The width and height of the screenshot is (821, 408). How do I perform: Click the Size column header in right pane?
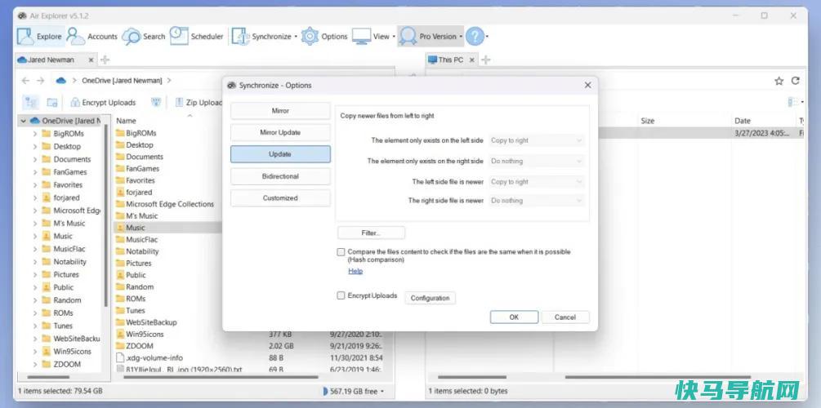click(648, 121)
